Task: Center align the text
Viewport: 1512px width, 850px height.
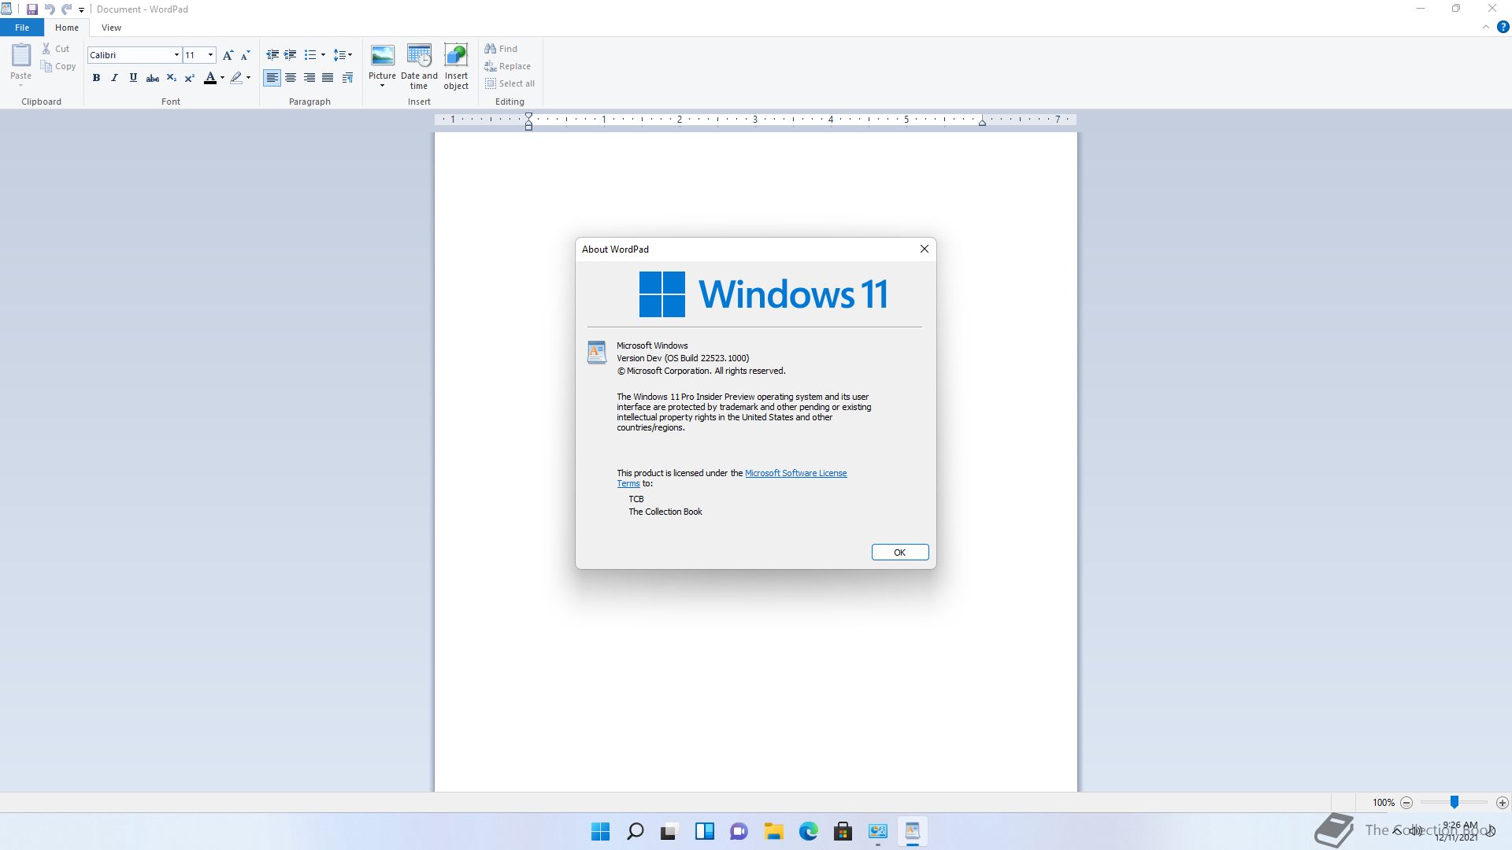Action: tap(291, 78)
